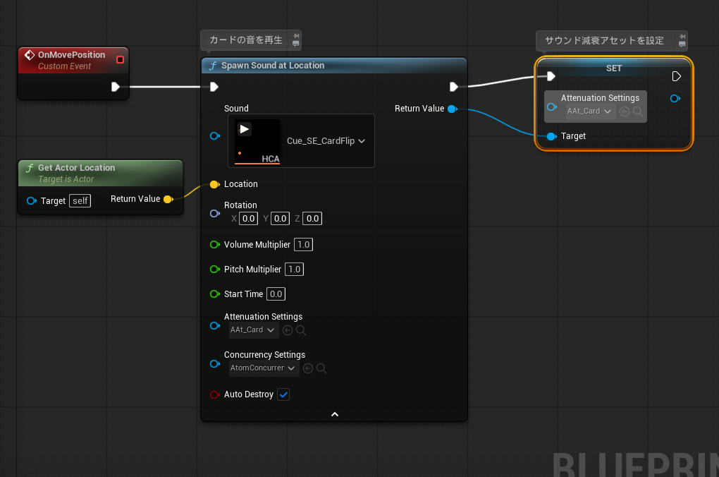The image size is (719, 477).
Task: Open AAt_Card dropdown in SET node
Action: (x=589, y=111)
